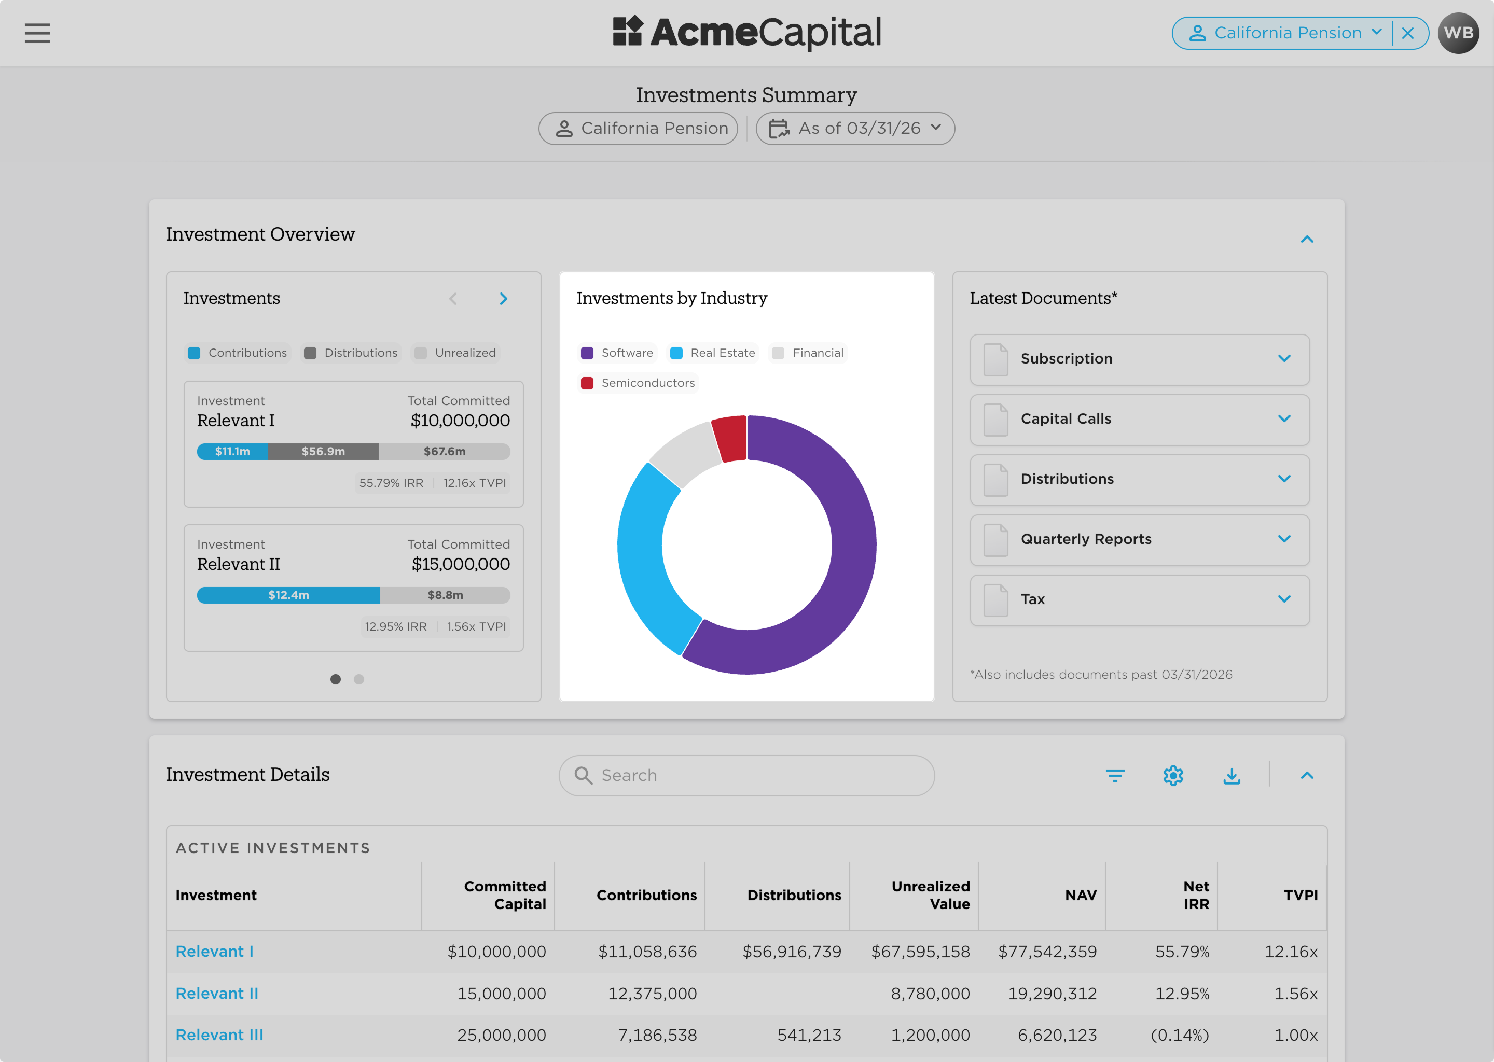The height and width of the screenshot is (1062, 1494).
Task: Toggle Distributions legend in Investments
Action: coord(351,353)
